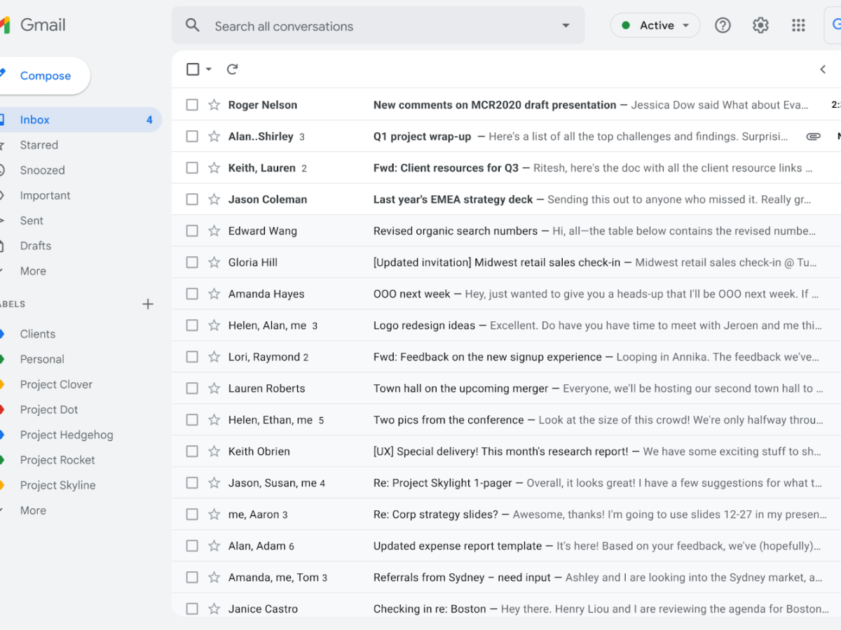This screenshot has height=630, width=841.
Task: Open the Active status dropdown
Action: tap(655, 26)
